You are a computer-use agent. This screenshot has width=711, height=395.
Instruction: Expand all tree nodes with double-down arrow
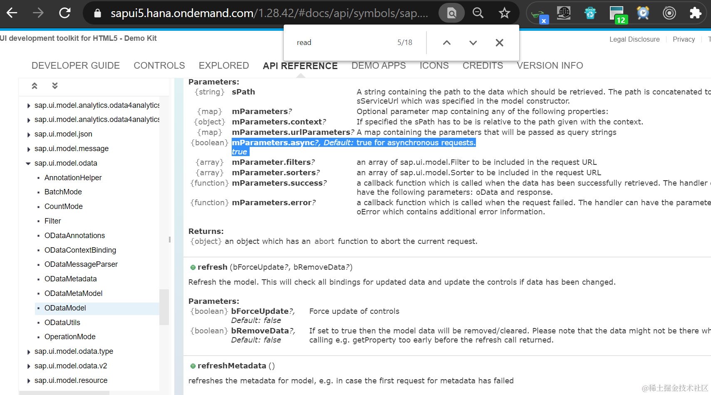point(55,86)
